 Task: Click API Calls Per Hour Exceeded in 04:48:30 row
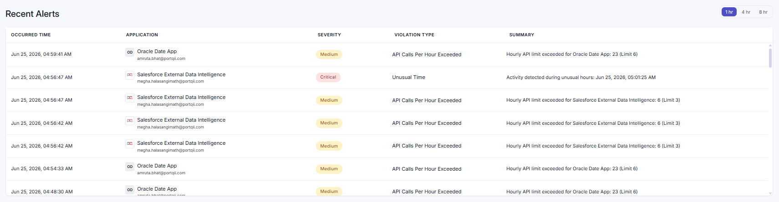click(x=427, y=192)
